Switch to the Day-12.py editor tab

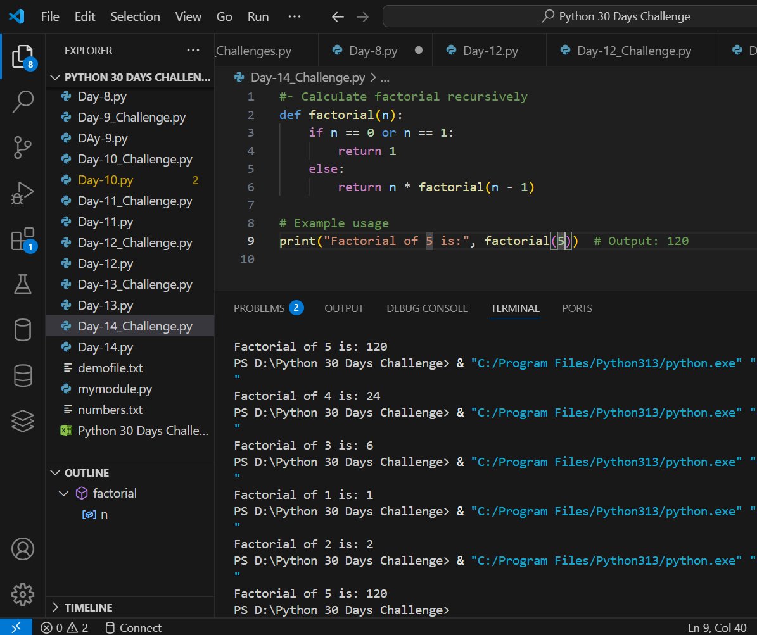point(489,50)
